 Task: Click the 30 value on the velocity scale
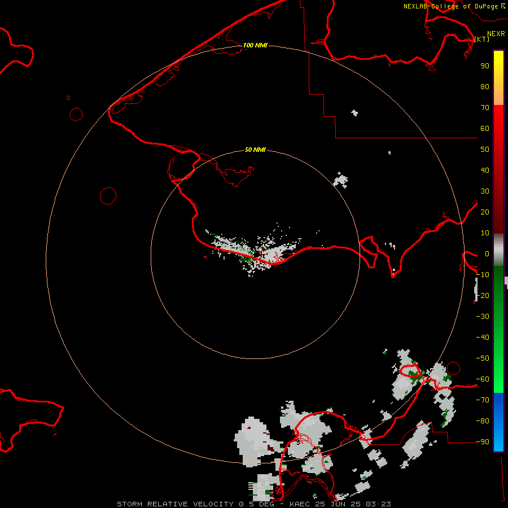click(x=485, y=191)
